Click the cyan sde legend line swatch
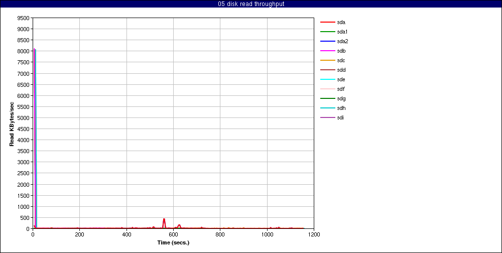The width and height of the screenshot is (502, 253). pyautogui.click(x=327, y=79)
